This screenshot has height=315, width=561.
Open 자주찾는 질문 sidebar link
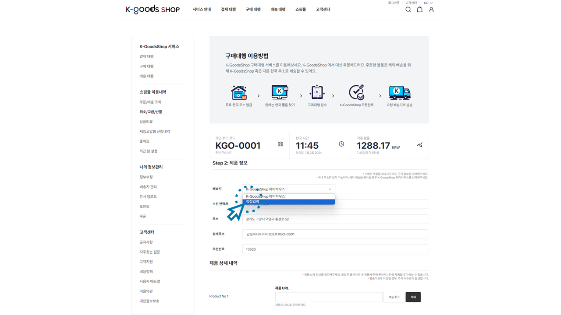point(150,252)
